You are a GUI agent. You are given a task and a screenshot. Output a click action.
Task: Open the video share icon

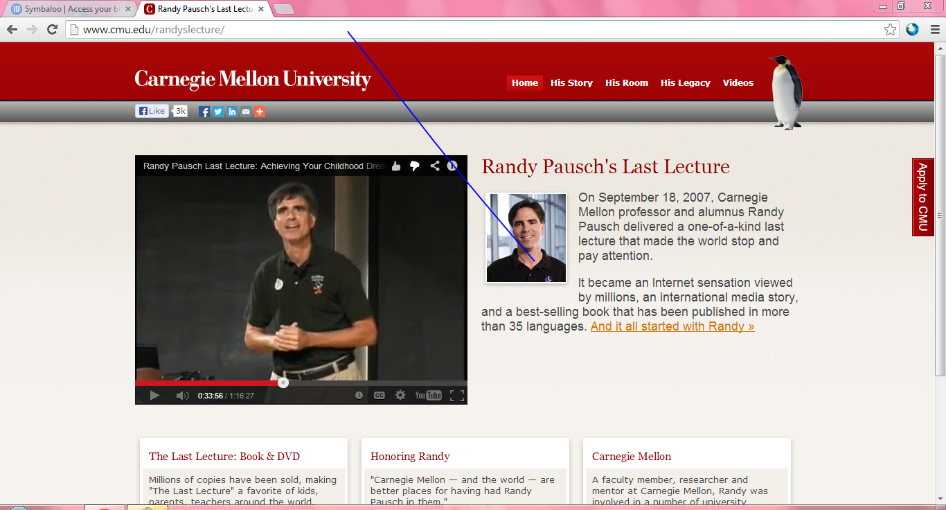(434, 166)
